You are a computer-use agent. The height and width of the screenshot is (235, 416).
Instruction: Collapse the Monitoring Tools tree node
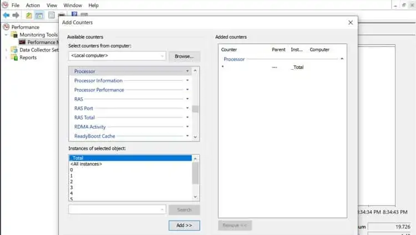coord(6,35)
